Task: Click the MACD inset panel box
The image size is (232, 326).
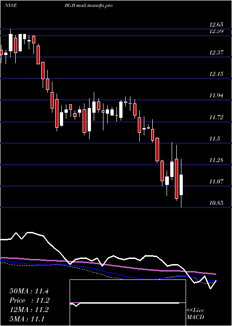Action: click(128, 303)
